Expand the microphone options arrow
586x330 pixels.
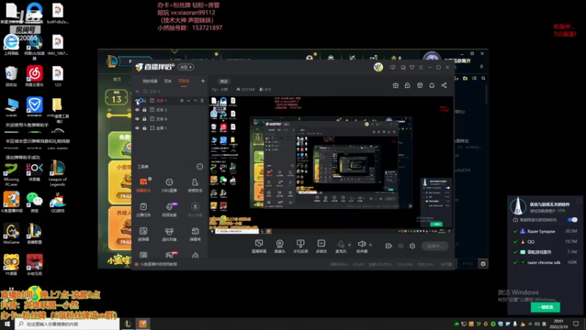click(349, 245)
